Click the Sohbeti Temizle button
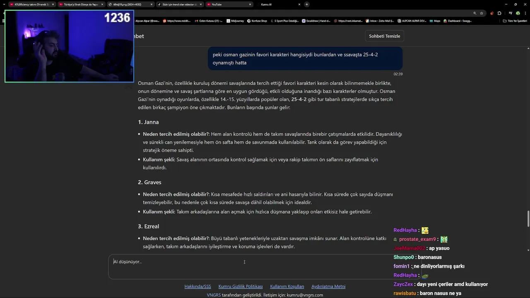This screenshot has height=298, width=530. (x=385, y=36)
